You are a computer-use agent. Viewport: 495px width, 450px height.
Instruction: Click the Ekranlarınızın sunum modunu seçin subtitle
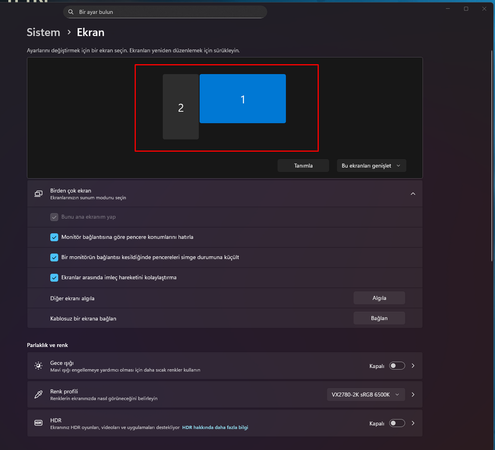click(x=88, y=198)
